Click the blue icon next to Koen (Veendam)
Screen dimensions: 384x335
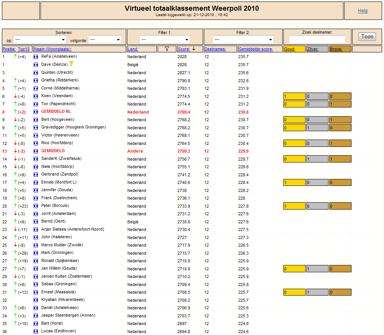(x=36, y=96)
